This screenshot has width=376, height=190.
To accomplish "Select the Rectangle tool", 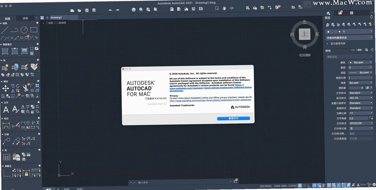I will (34, 30).
